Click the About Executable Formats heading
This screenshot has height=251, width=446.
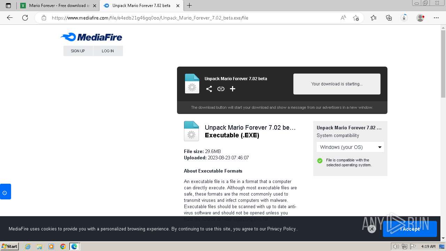(x=213, y=171)
